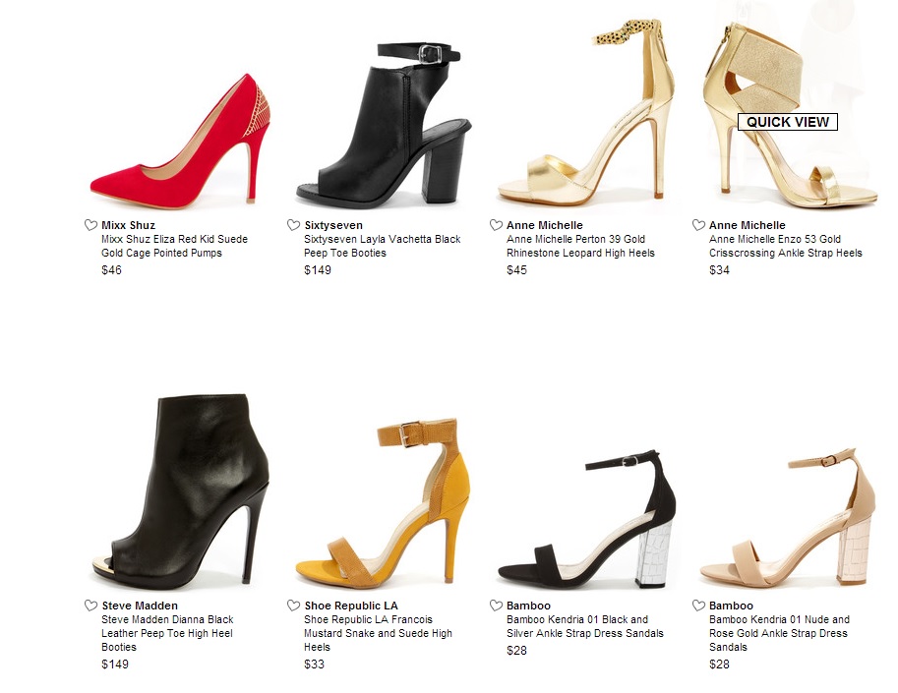898x693 pixels.
Task: Click Anne Michelle Perton 39 Gold title
Action: 580,246
